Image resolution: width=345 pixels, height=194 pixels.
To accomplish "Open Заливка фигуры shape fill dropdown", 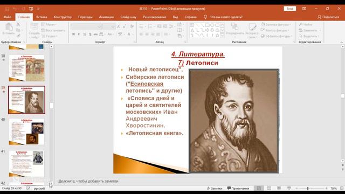I will 276,24.
